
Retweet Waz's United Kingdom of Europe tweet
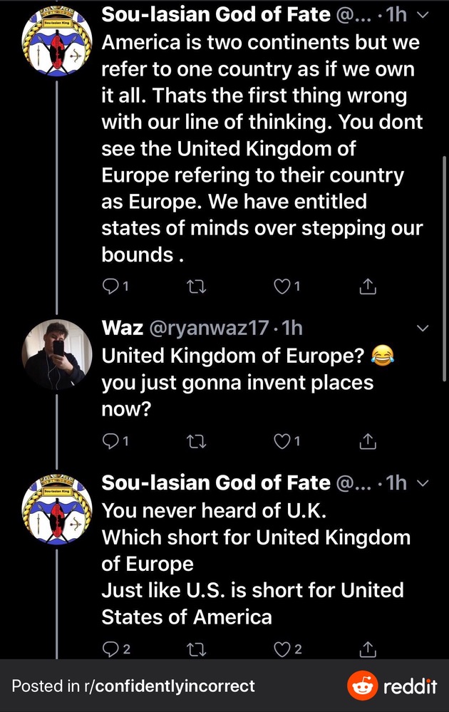pos(195,442)
